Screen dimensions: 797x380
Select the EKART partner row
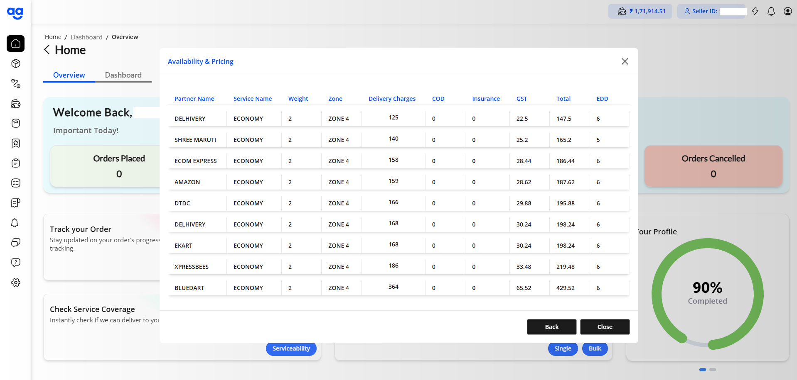pyautogui.click(x=399, y=246)
